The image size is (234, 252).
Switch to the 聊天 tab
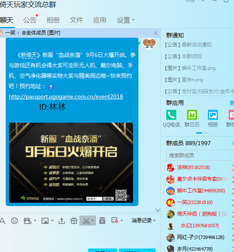[x=7, y=20]
